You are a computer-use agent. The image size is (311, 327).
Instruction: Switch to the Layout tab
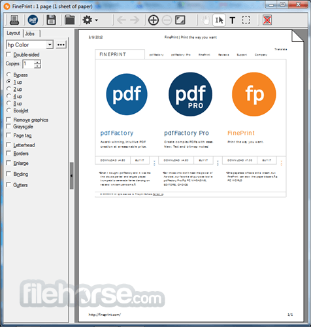pyautogui.click(x=14, y=33)
